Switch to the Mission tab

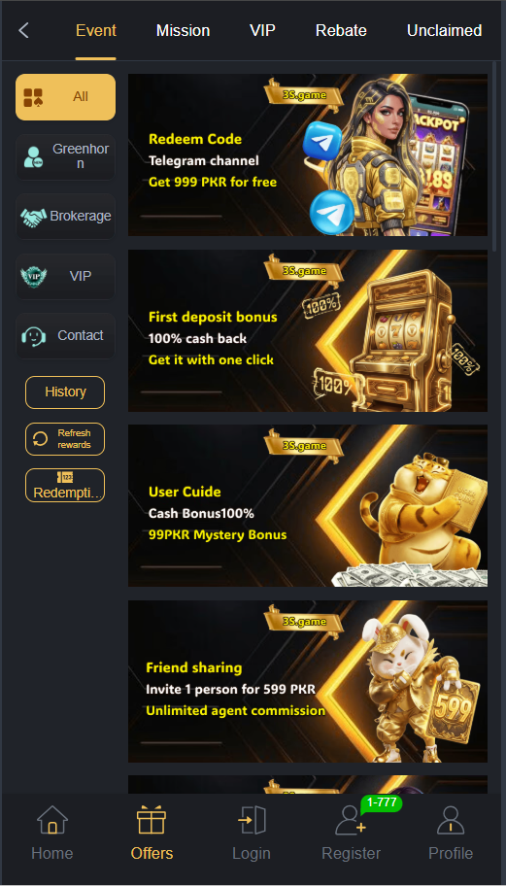pos(183,30)
